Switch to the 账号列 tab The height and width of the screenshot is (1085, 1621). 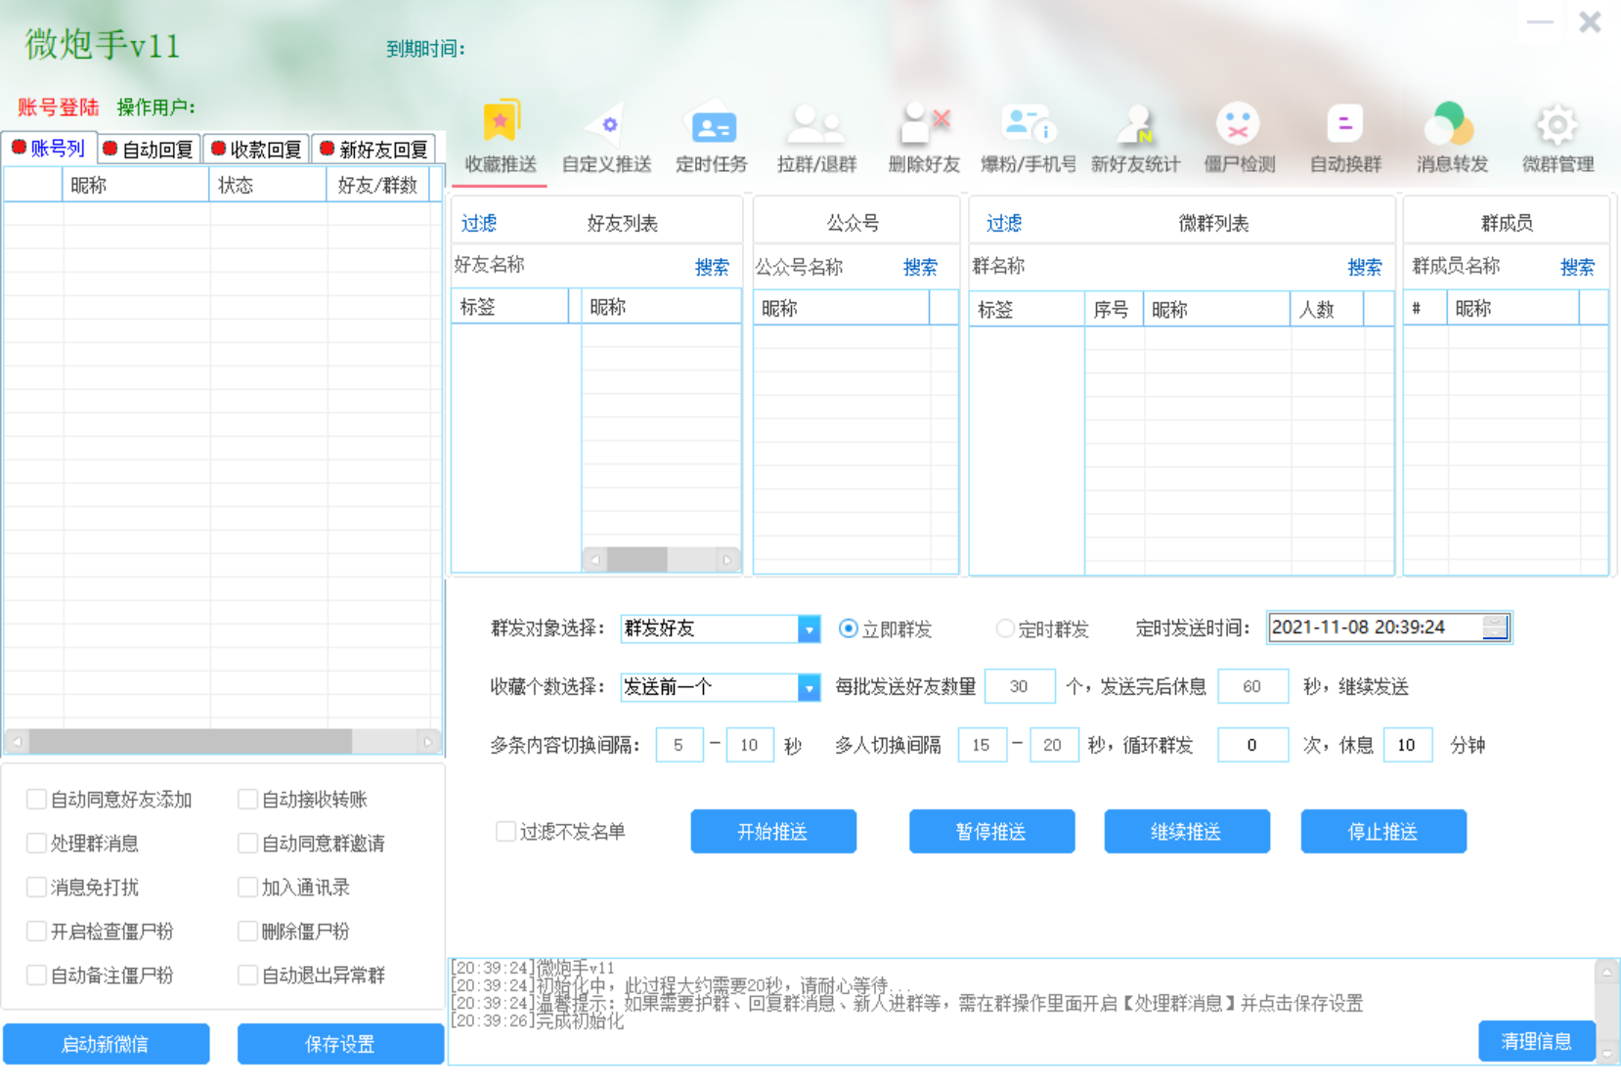click(x=49, y=149)
